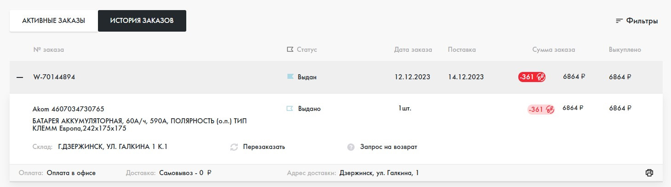This screenshot has width=671, height=187.
Task: Click the printer icon for the order
Action: click(x=649, y=173)
